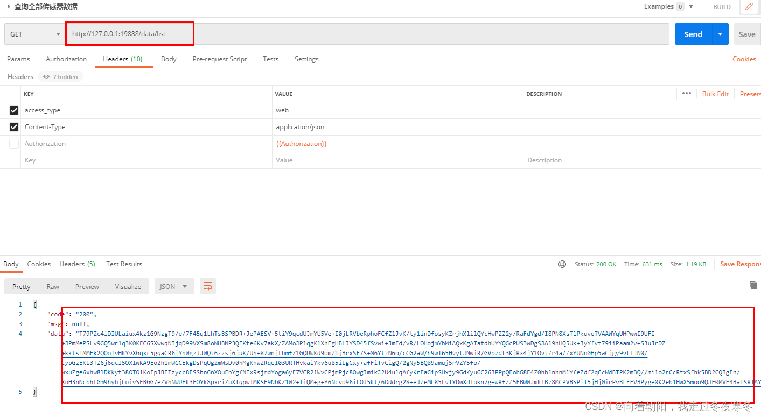Open the Pre-request Script tab
761x417 pixels.
tap(220, 59)
